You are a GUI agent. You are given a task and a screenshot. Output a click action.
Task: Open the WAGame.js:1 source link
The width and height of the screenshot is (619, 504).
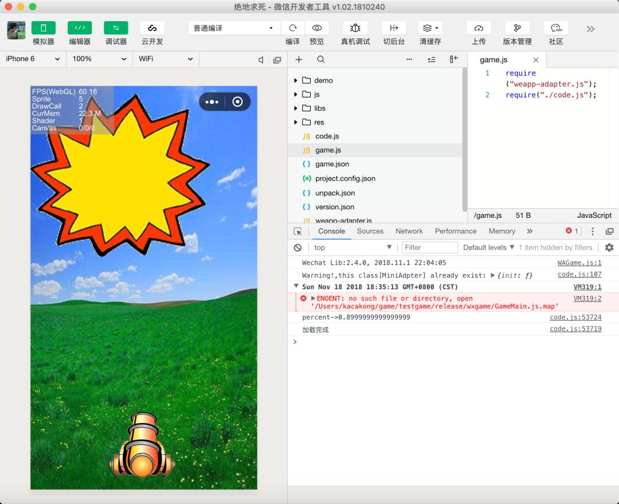click(579, 263)
